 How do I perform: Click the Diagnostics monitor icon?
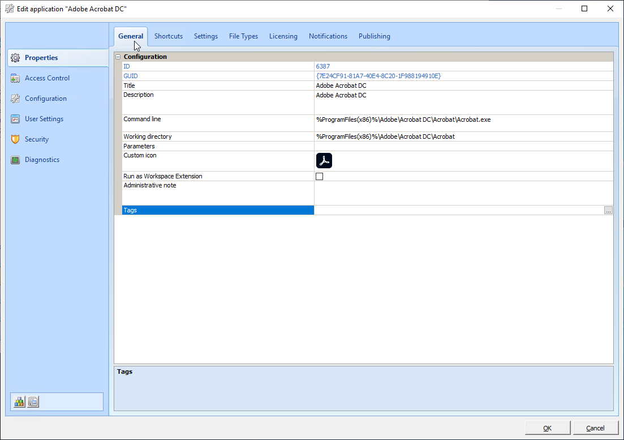click(15, 160)
